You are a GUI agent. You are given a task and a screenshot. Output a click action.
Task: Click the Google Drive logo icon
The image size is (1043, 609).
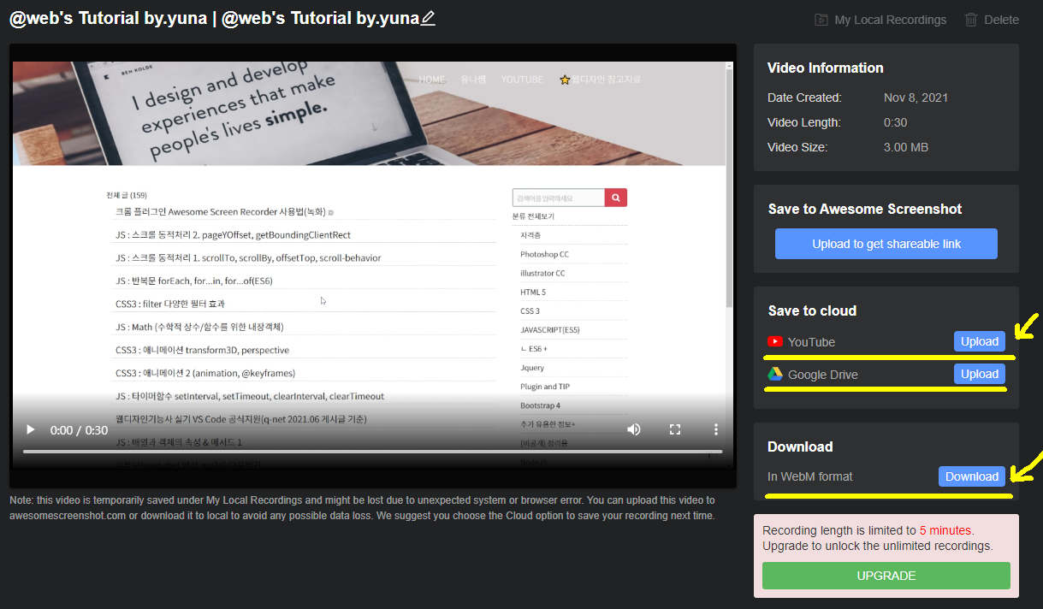pyautogui.click(x=774, y=374)
